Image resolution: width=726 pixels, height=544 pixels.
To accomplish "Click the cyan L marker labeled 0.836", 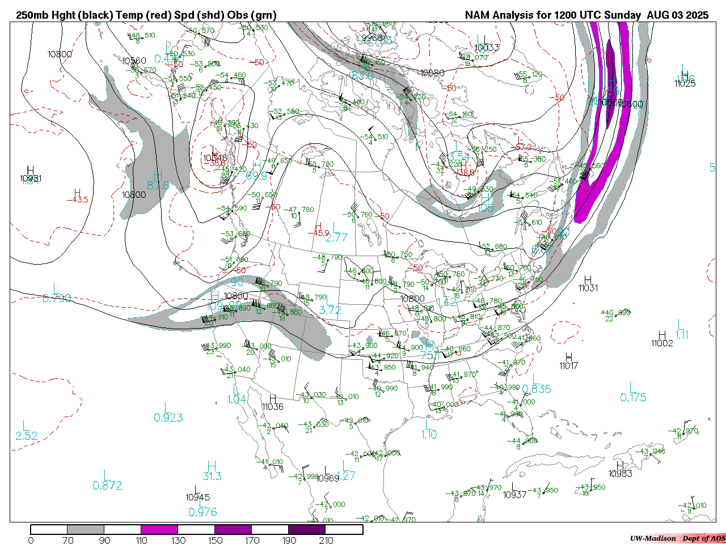I will (534, 379).
